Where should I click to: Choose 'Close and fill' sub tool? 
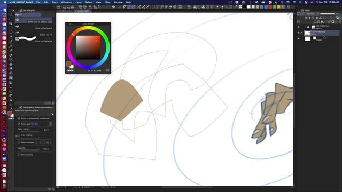click(x=34, y=33)
